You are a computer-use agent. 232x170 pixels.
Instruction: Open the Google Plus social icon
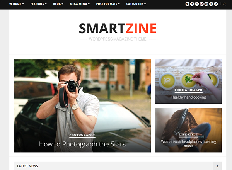point(197,4)
